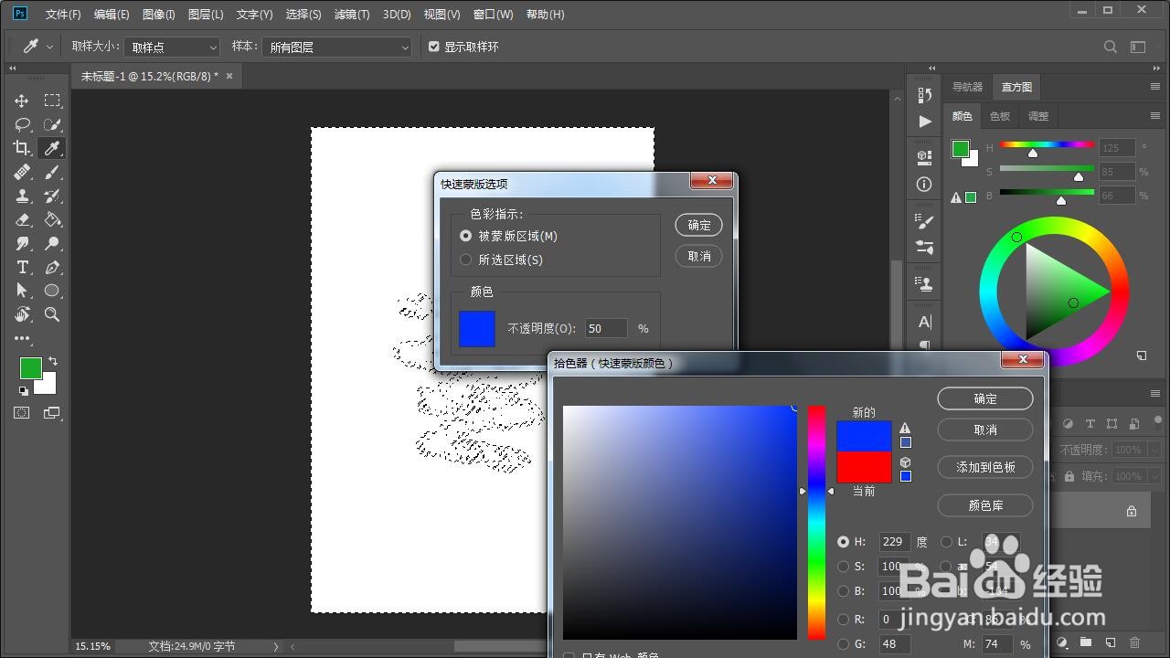1170x658 pixels.
Task: Select the Crop tool
Action: click(23, 148)
